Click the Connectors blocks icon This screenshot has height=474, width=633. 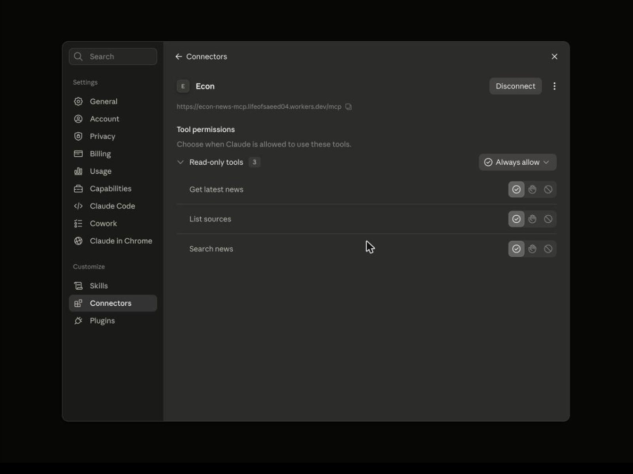click(x=78, y=303)
